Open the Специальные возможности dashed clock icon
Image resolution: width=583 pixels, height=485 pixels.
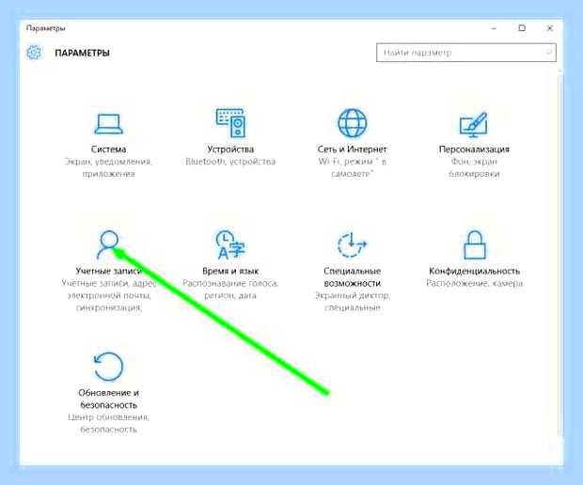[352, 244]
